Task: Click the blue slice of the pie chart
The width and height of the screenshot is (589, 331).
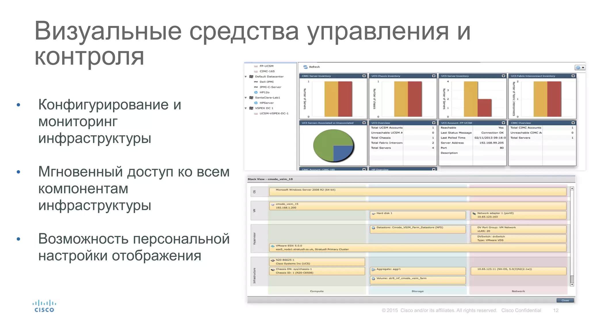Action: point(342,152)
